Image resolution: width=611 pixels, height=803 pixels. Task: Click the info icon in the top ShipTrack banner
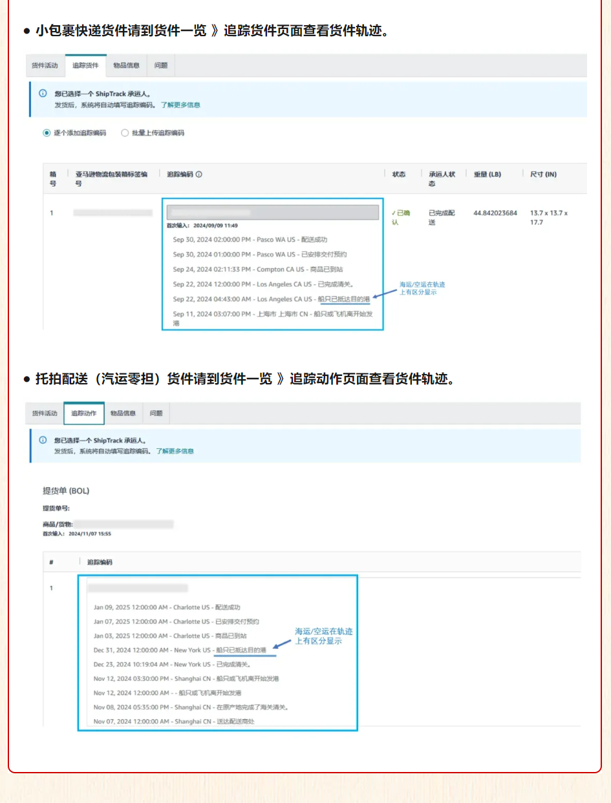pos(44,94)
